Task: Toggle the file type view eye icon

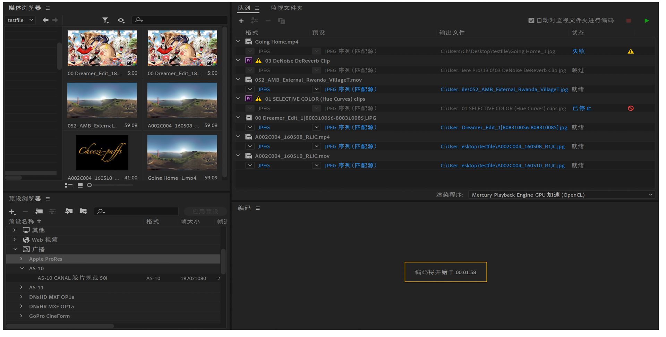Action: click(121, 20)
